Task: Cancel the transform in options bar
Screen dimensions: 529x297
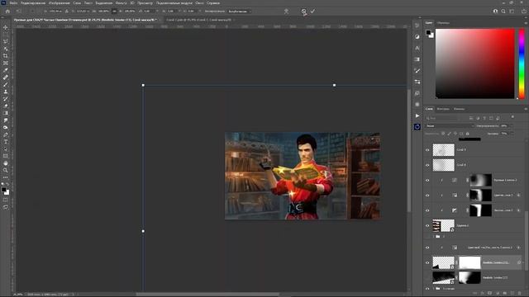Action: (303, 11)
